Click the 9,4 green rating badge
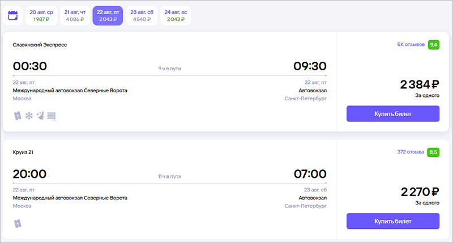 [434, 44]
